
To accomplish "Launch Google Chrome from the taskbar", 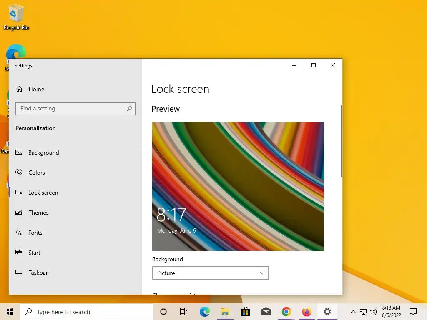I will [286, 312].
